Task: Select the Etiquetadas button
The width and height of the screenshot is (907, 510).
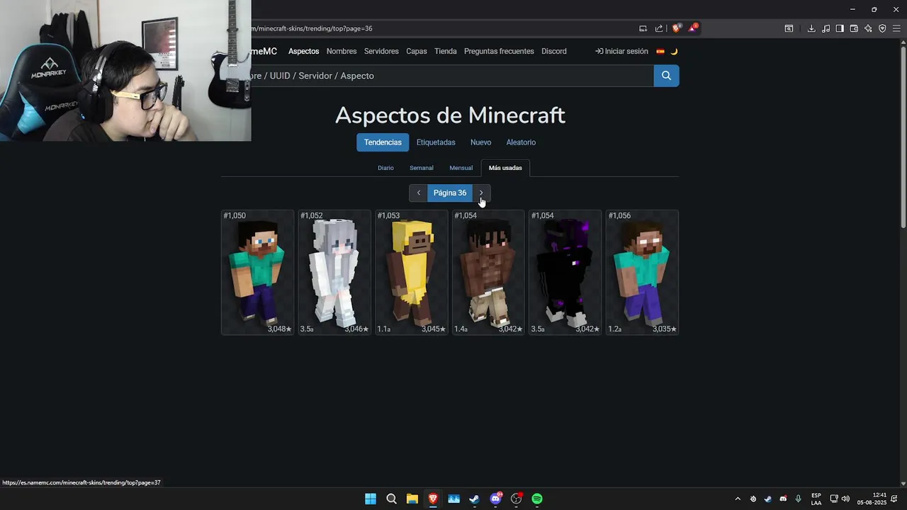Action: tap(436, 142)
